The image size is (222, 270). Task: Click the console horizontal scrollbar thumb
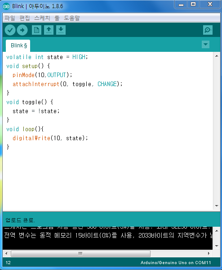coord(80,253)
